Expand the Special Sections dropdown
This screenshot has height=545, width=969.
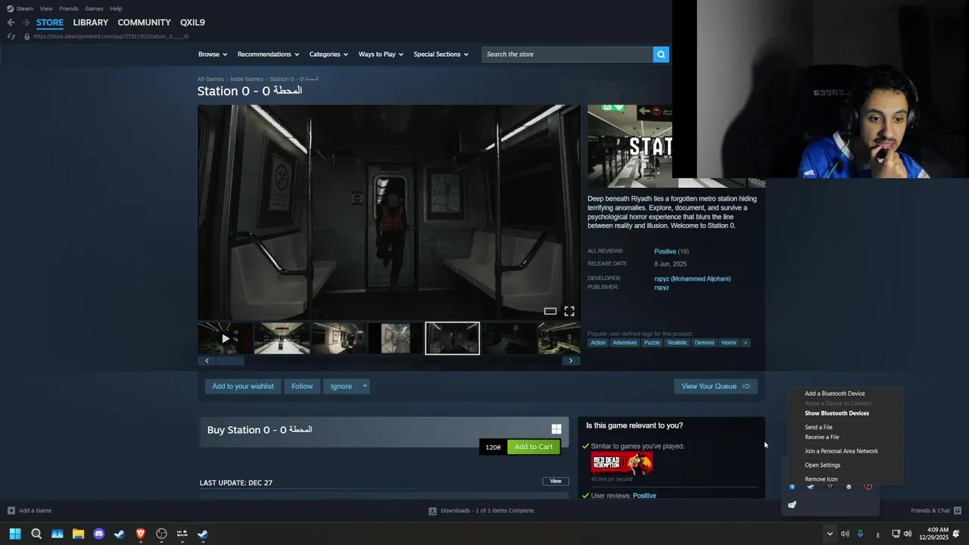click(441, 54)
